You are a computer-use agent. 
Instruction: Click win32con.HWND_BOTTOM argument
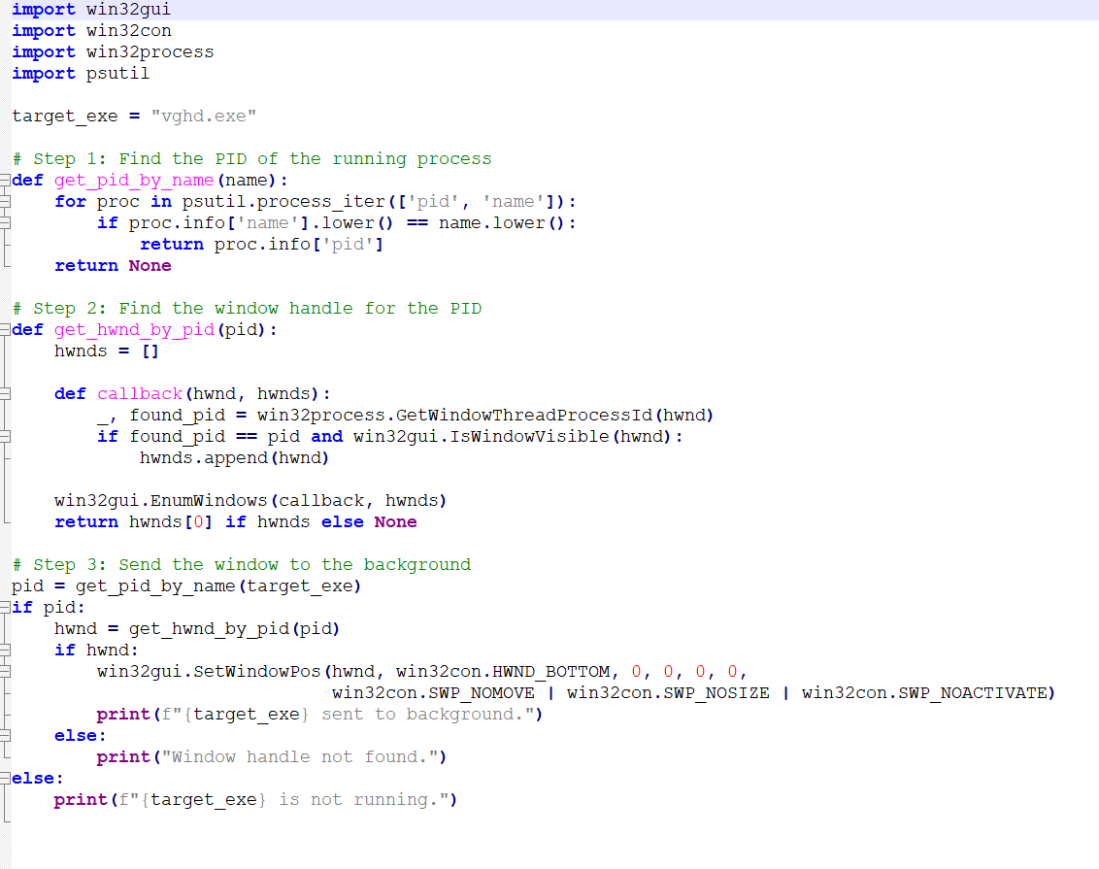(503, 672)
